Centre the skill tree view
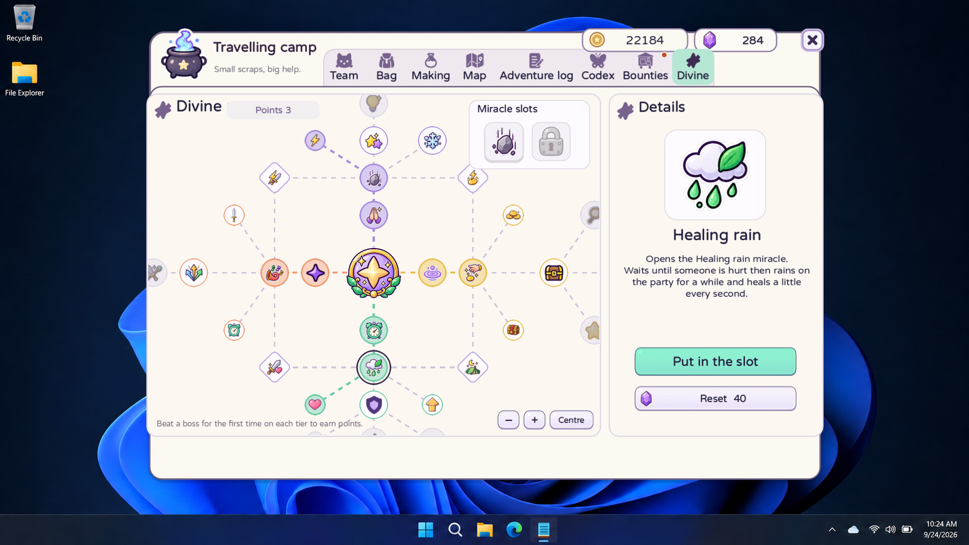 571,420
